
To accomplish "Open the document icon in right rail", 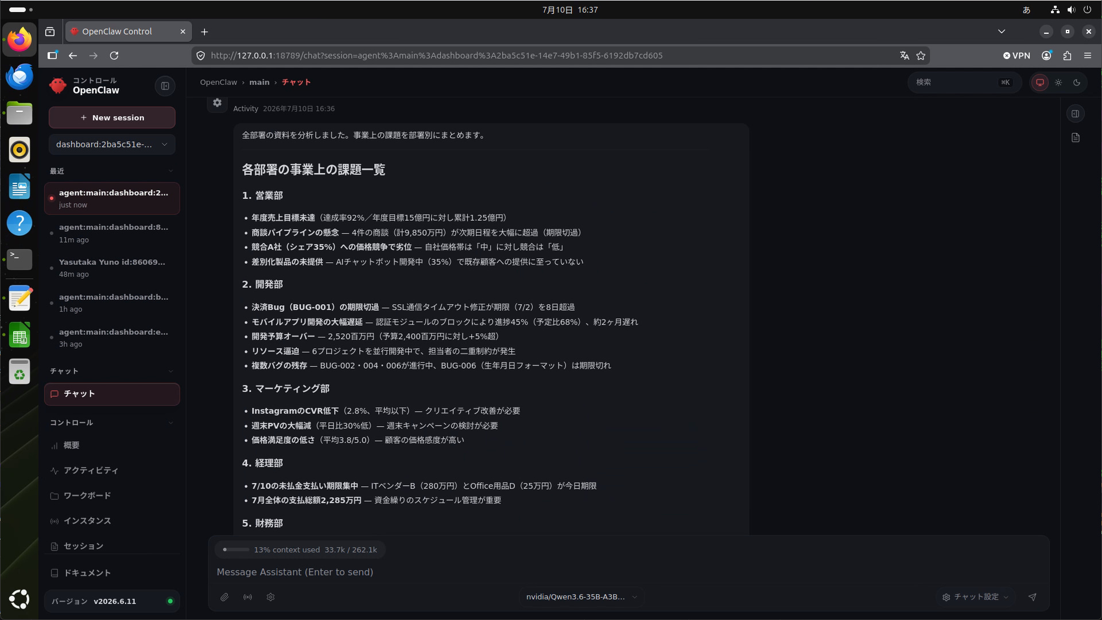I will pyautogui.click(x=1076, y=138).
